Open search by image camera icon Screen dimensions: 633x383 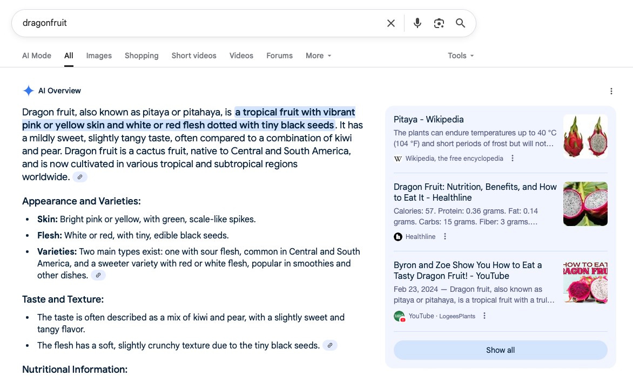click(439, 23)
